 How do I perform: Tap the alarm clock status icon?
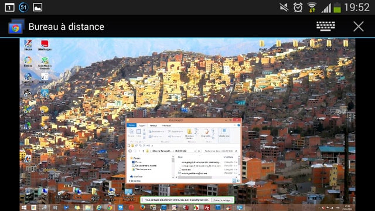pyautogui.click(x=298, y=8)
